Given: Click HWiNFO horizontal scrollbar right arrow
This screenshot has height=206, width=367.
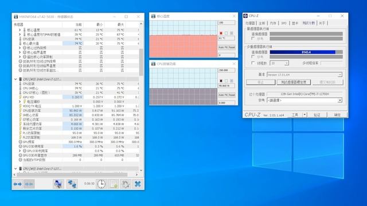Looking at the screenshot, I should [136, 175].
